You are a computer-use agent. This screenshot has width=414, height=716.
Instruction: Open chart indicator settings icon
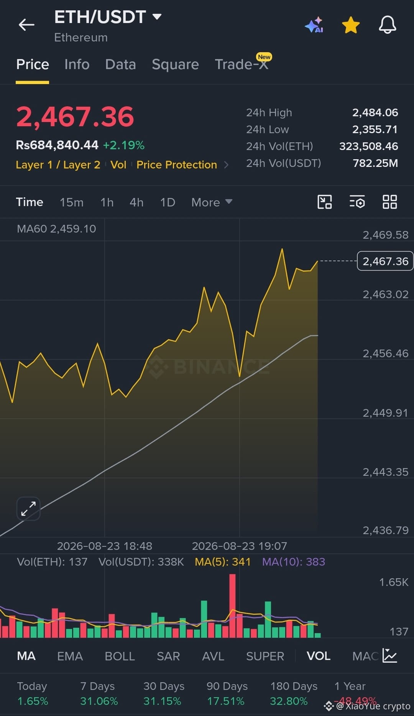click(357, 202)
